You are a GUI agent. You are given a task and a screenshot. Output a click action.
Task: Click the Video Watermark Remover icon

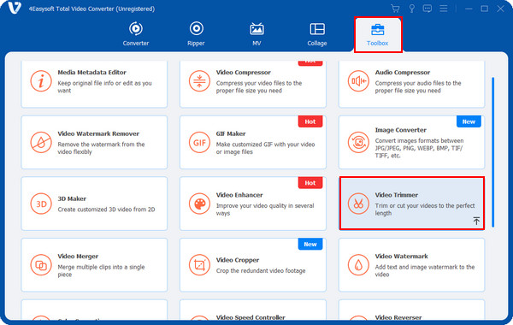tap(41, 142)
